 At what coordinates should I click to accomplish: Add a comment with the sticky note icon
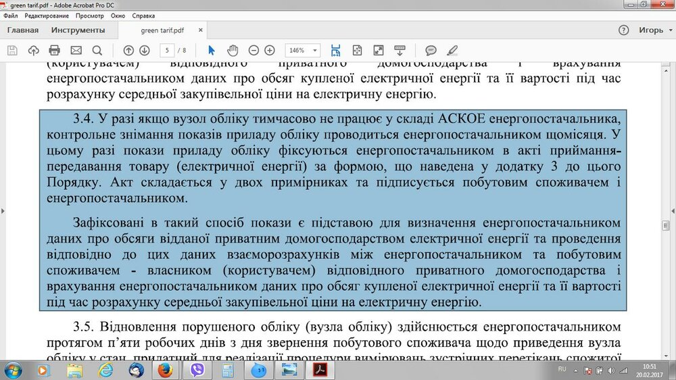pyautogui.click(x=431, y=51)
